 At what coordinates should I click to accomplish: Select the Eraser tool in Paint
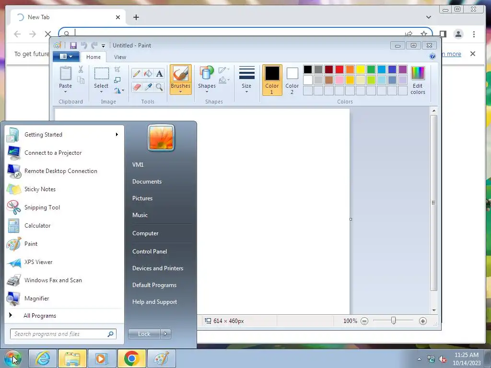137,87
